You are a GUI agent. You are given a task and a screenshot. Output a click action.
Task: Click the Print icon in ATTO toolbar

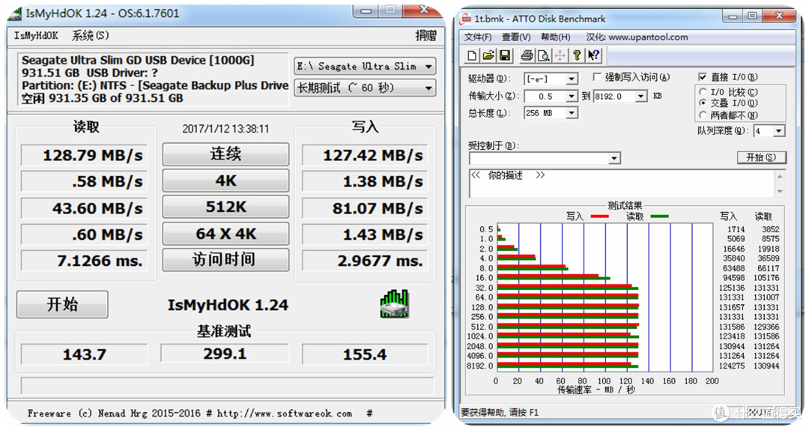pyautogui.click(x=527, y=55)
